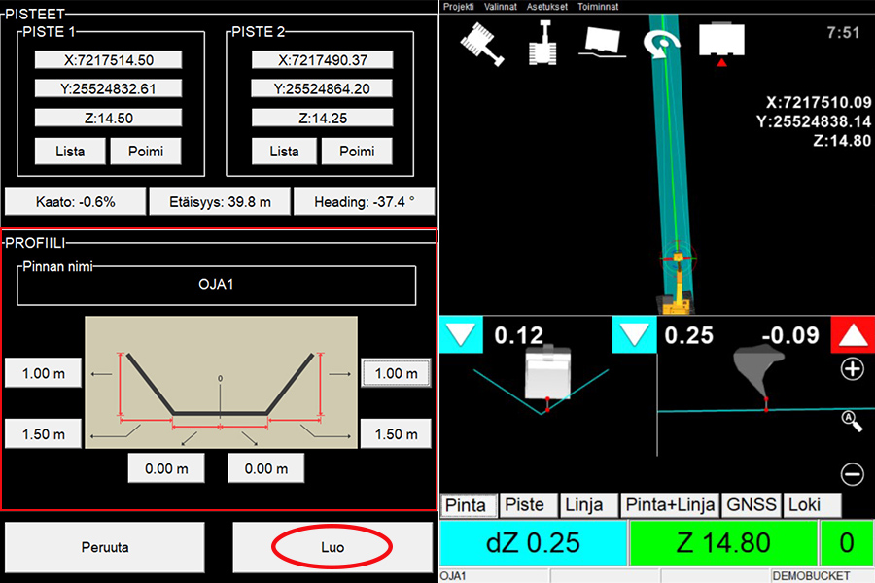Select the bucket icon with red marker
The height and width of the screenshot is (583, 875).
(720, 42)
